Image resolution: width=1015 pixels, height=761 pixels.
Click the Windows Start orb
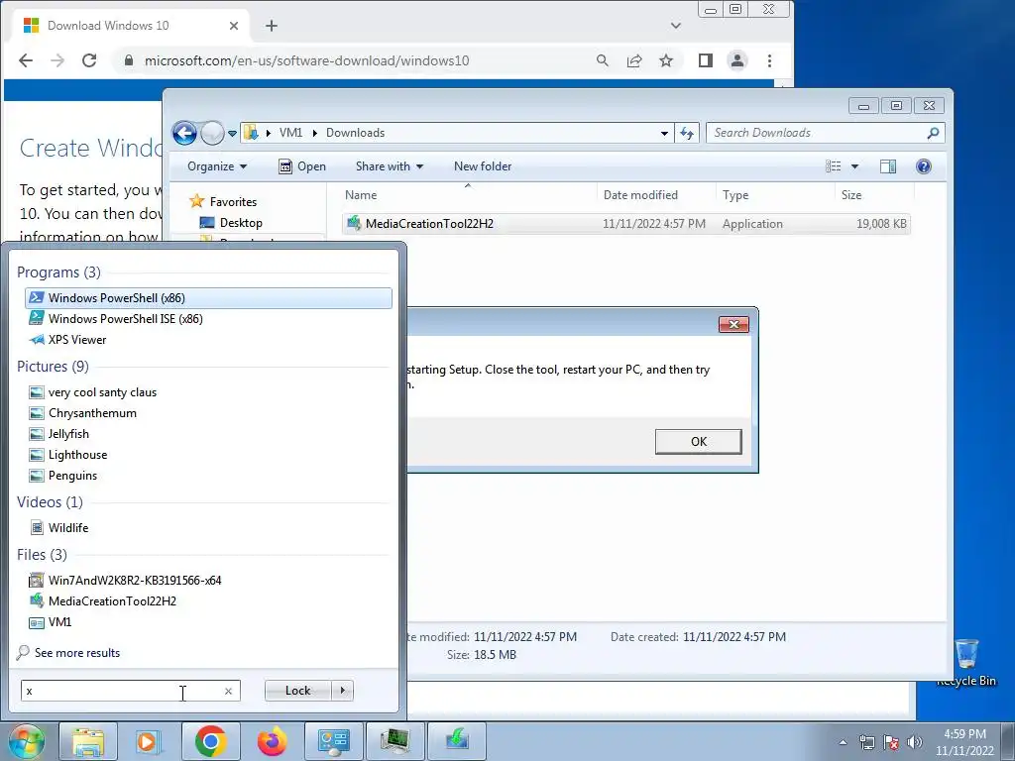pos(27,741)
